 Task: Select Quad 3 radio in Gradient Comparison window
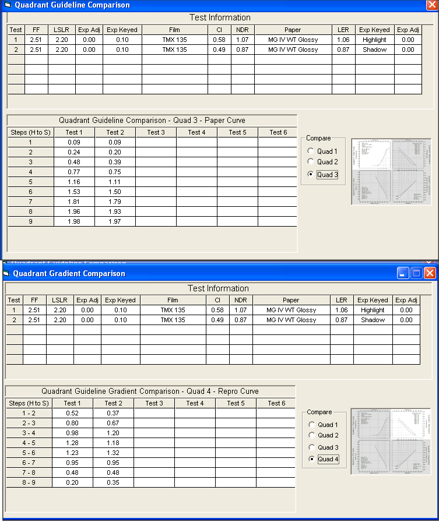pos(312,447)
